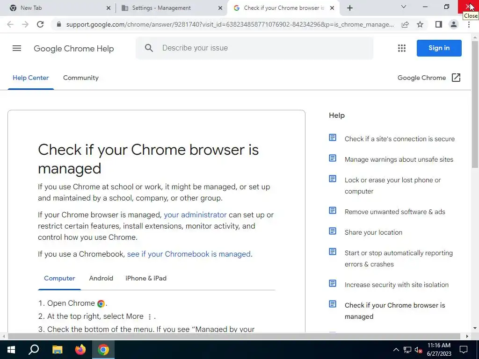The image size is (479, 359).
Task: Select the Computer instructions tab
Action: pos(59,278)
